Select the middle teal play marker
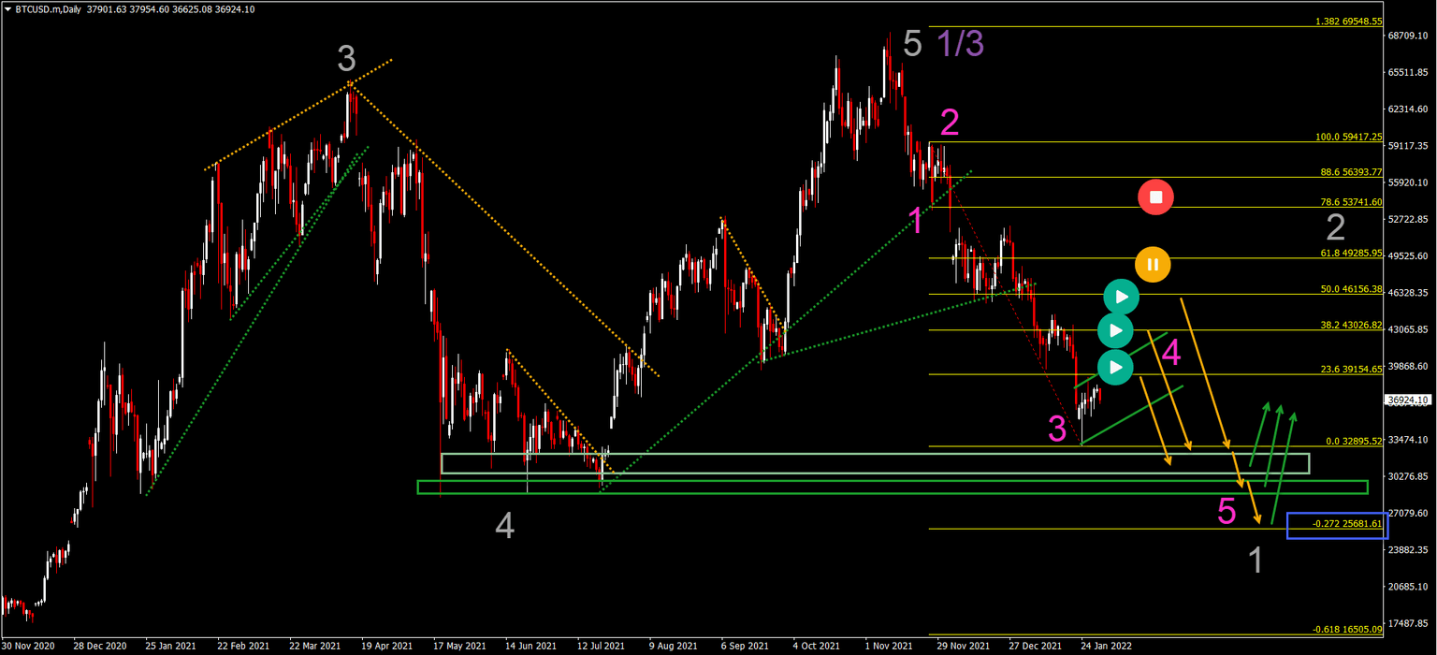The width and height of the screenshot is (1437, 655). point(1115,330)
